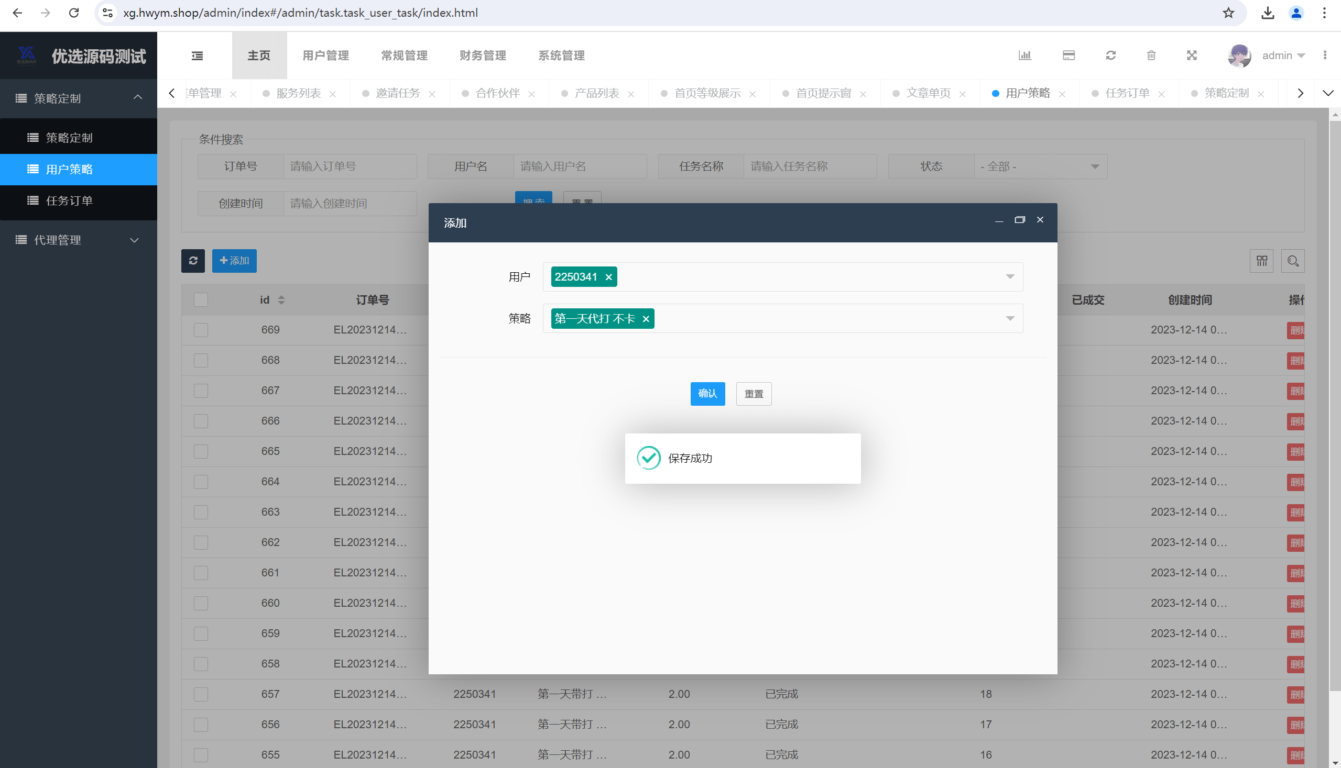Select the checkbox for row id 657
This screenshot has width=1341, height=768.
click(201, 694)
